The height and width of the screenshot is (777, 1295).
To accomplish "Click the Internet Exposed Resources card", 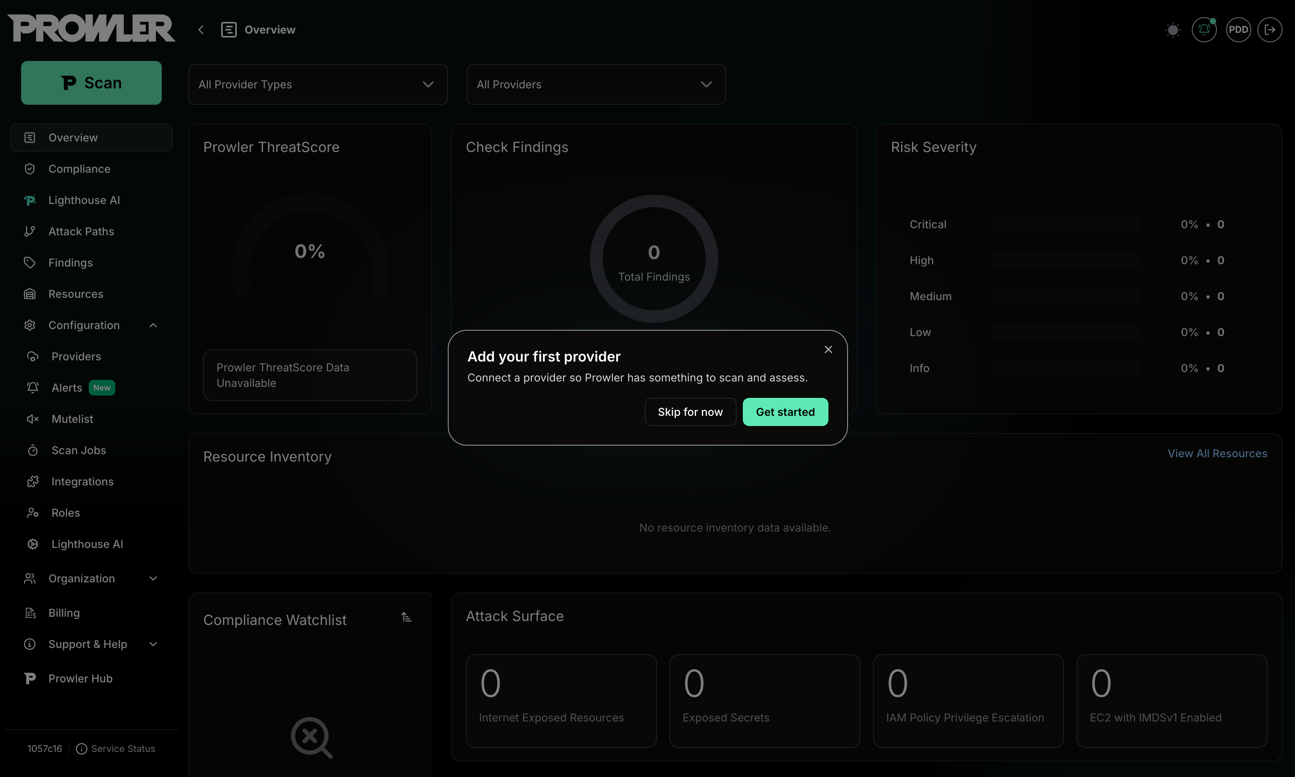I will pos(561,701).
